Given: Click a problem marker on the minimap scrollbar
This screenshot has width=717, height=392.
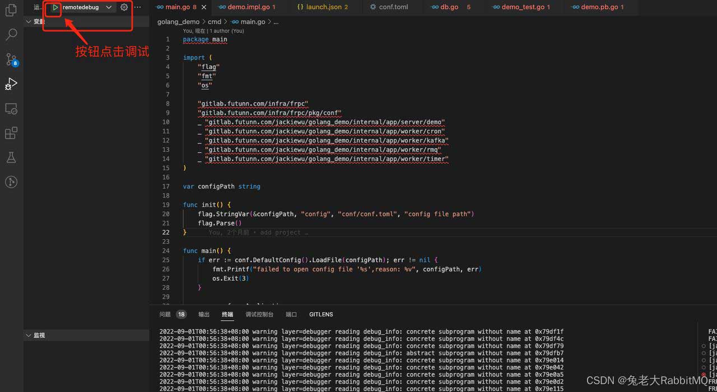Looking at the screenshot, I should [x=704, y=375].
